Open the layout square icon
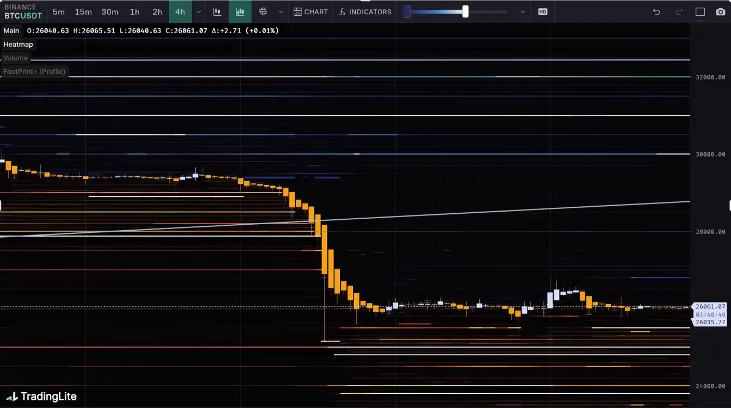The width and height of the screenshot is (731, 408). 700,11
